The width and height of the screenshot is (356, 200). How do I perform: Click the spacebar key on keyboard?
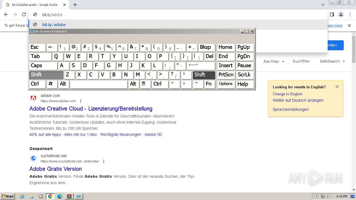click(x=99, y=84)
